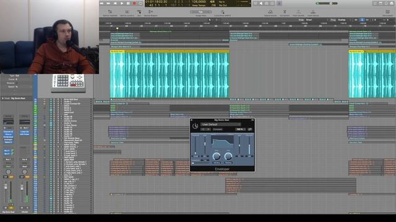Image resolution: width=396 pixels, height=222 pixels.
Task: Open Channel EQ plugin slot in inspector
Action: pos(8,131)
